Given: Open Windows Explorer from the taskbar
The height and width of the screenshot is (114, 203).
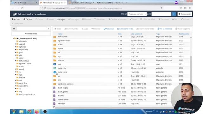Looking at the screenshot, I should pyautogui.click(x=21, y=111).
